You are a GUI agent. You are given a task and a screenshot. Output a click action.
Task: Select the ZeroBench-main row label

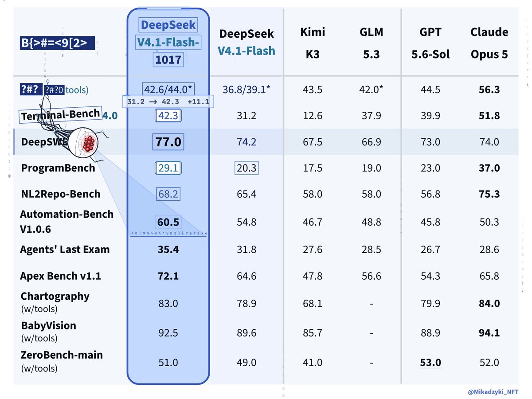(62, 361)
